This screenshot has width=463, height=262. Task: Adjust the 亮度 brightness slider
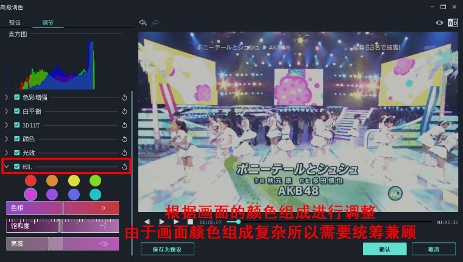point(63,244)
